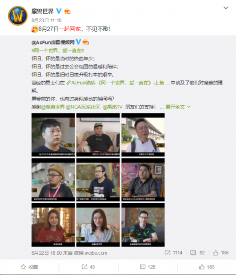Open the World of Warcraft profile avatar
Screen dimensions: 236x275
pyautogui.click(x=17, y=16)
